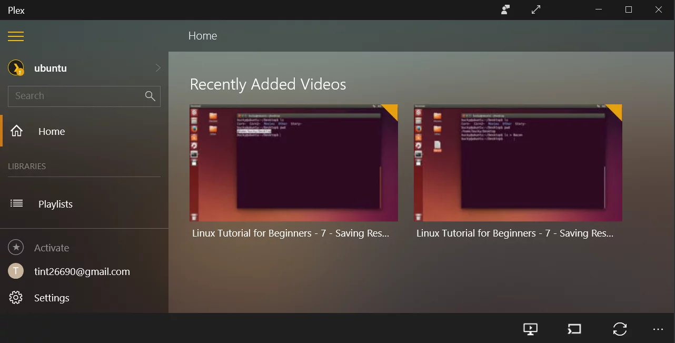Open the tint26690@gmail.com account
This screenshot has height=343, width=675.
pyautogui.click(x=82, y=272)
